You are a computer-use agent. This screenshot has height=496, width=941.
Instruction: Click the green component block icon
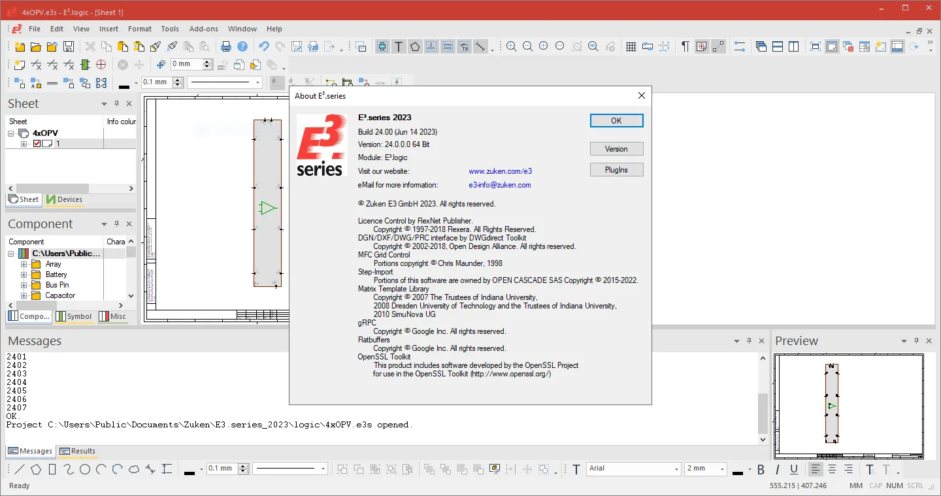85,65
